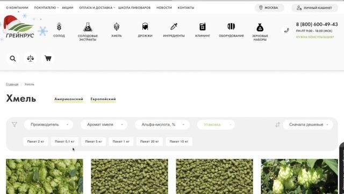This screenshot has width=344, height=194.
Task: Open the Сначала дешевые sort dropdown
Action: 308,124
